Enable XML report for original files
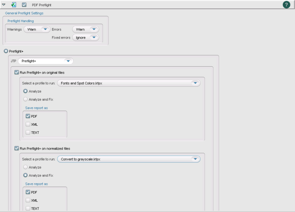This screenshot has width=295, height=212. click(28, 124)
